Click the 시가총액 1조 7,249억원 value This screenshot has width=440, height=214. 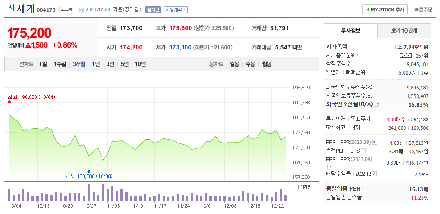[x=411, y=47]
